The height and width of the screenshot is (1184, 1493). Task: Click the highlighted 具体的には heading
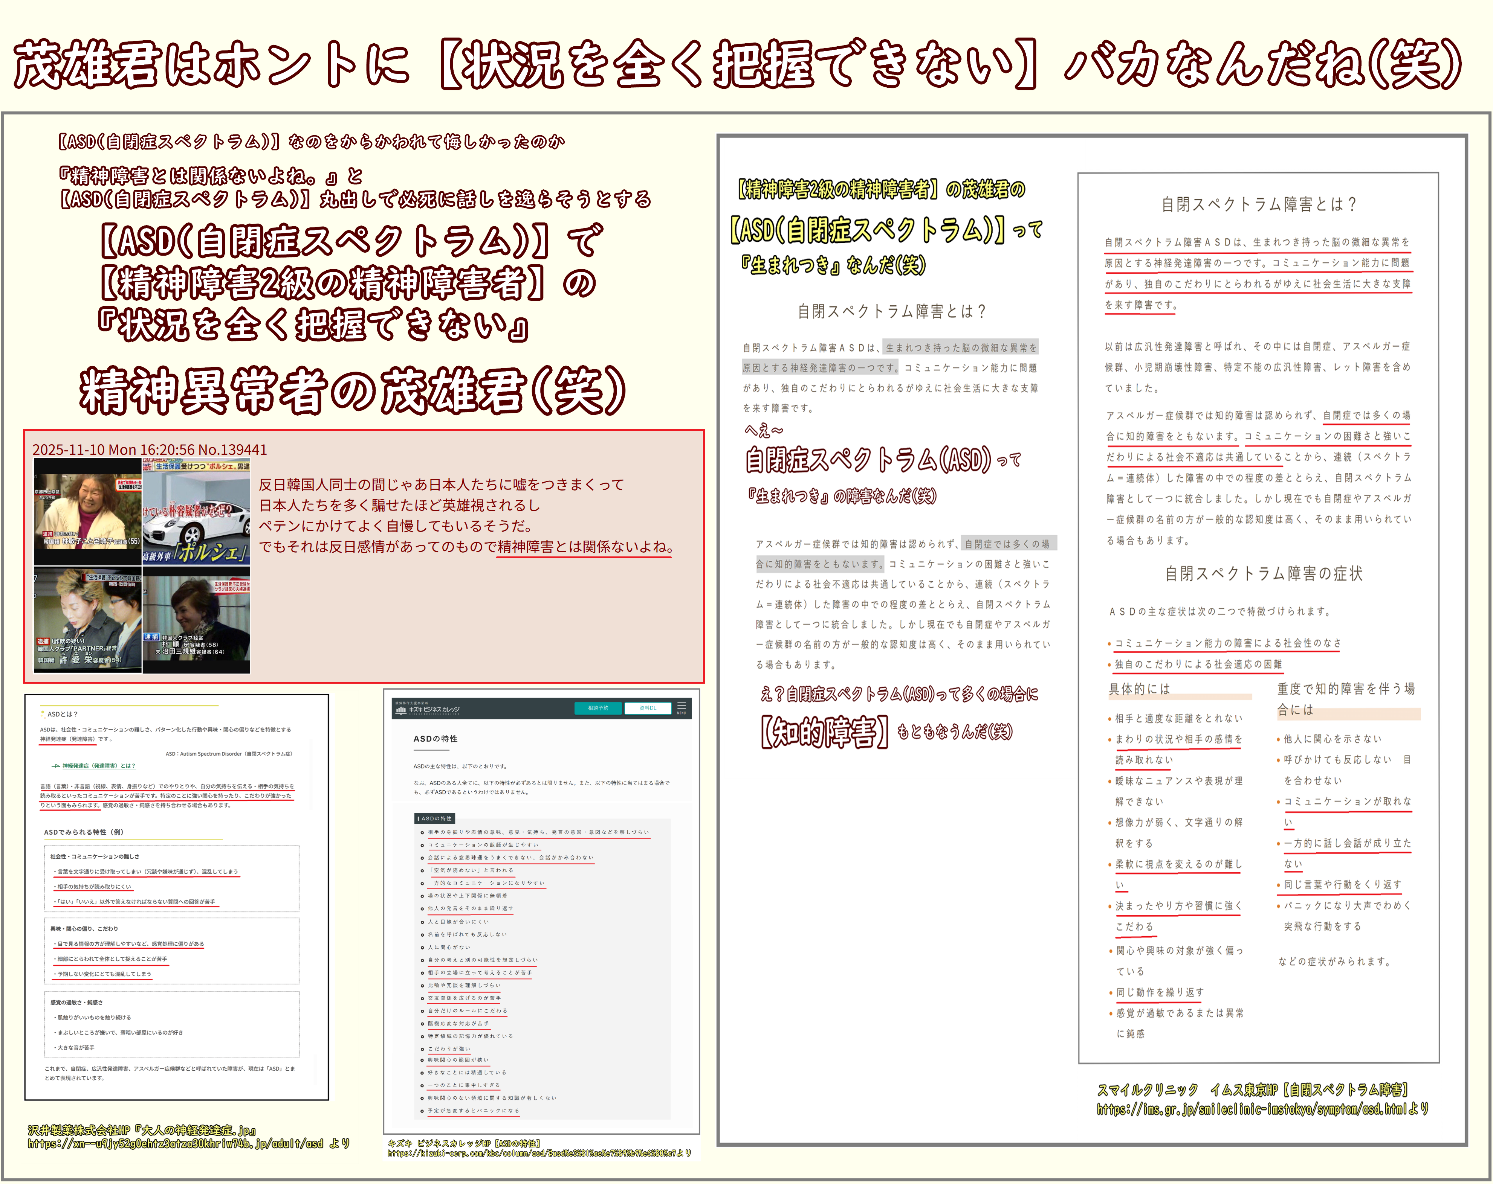1139,689
